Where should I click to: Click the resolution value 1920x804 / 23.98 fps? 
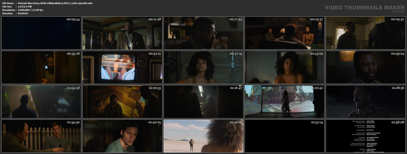[x=31, y=10]
